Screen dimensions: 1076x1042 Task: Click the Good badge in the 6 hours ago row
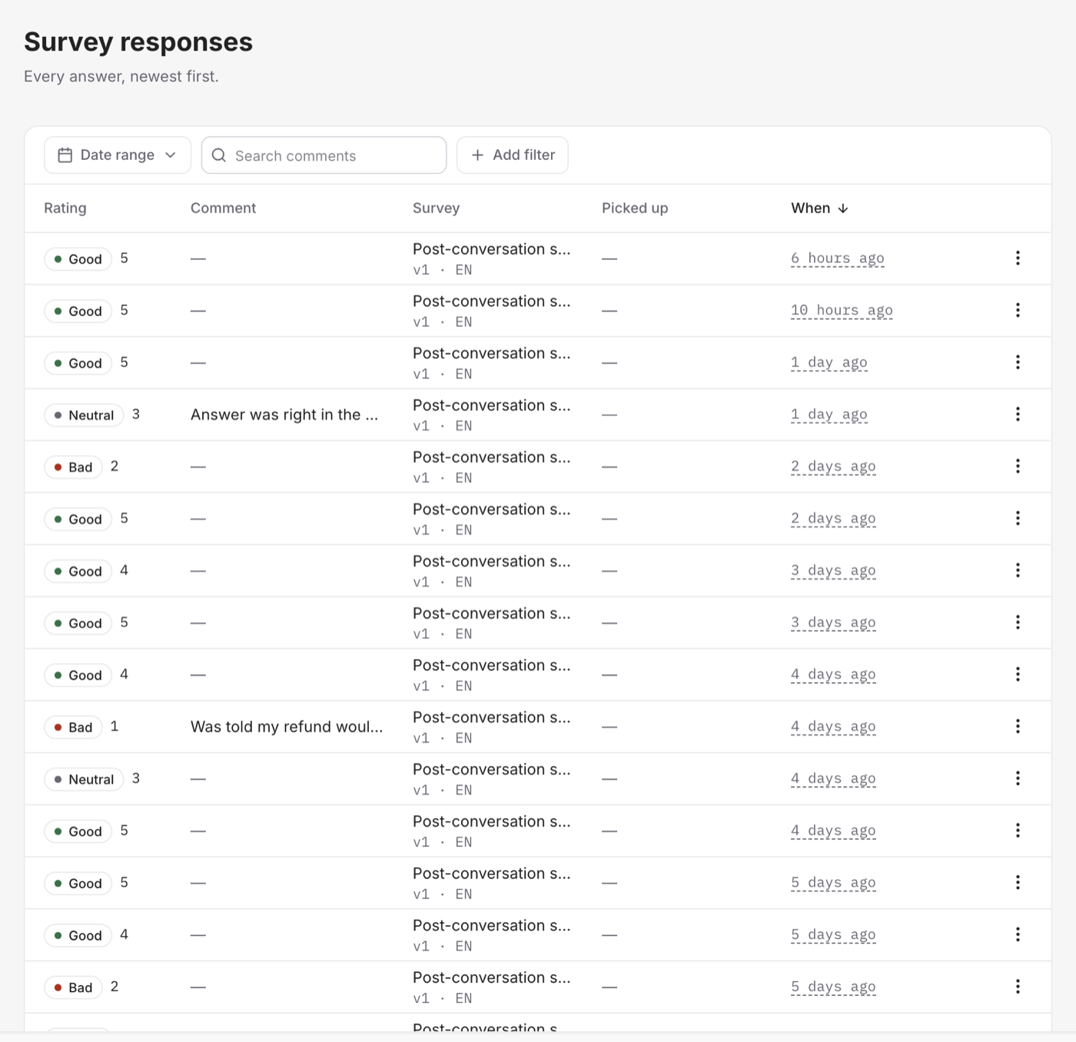[x=78, y=259]
